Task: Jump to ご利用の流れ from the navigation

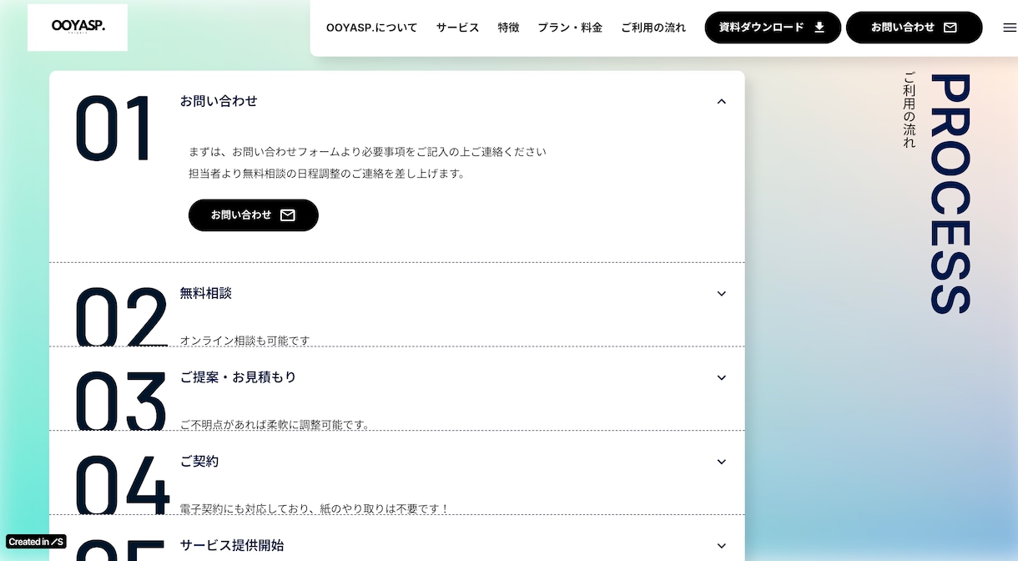Action: tap(653, 28)
